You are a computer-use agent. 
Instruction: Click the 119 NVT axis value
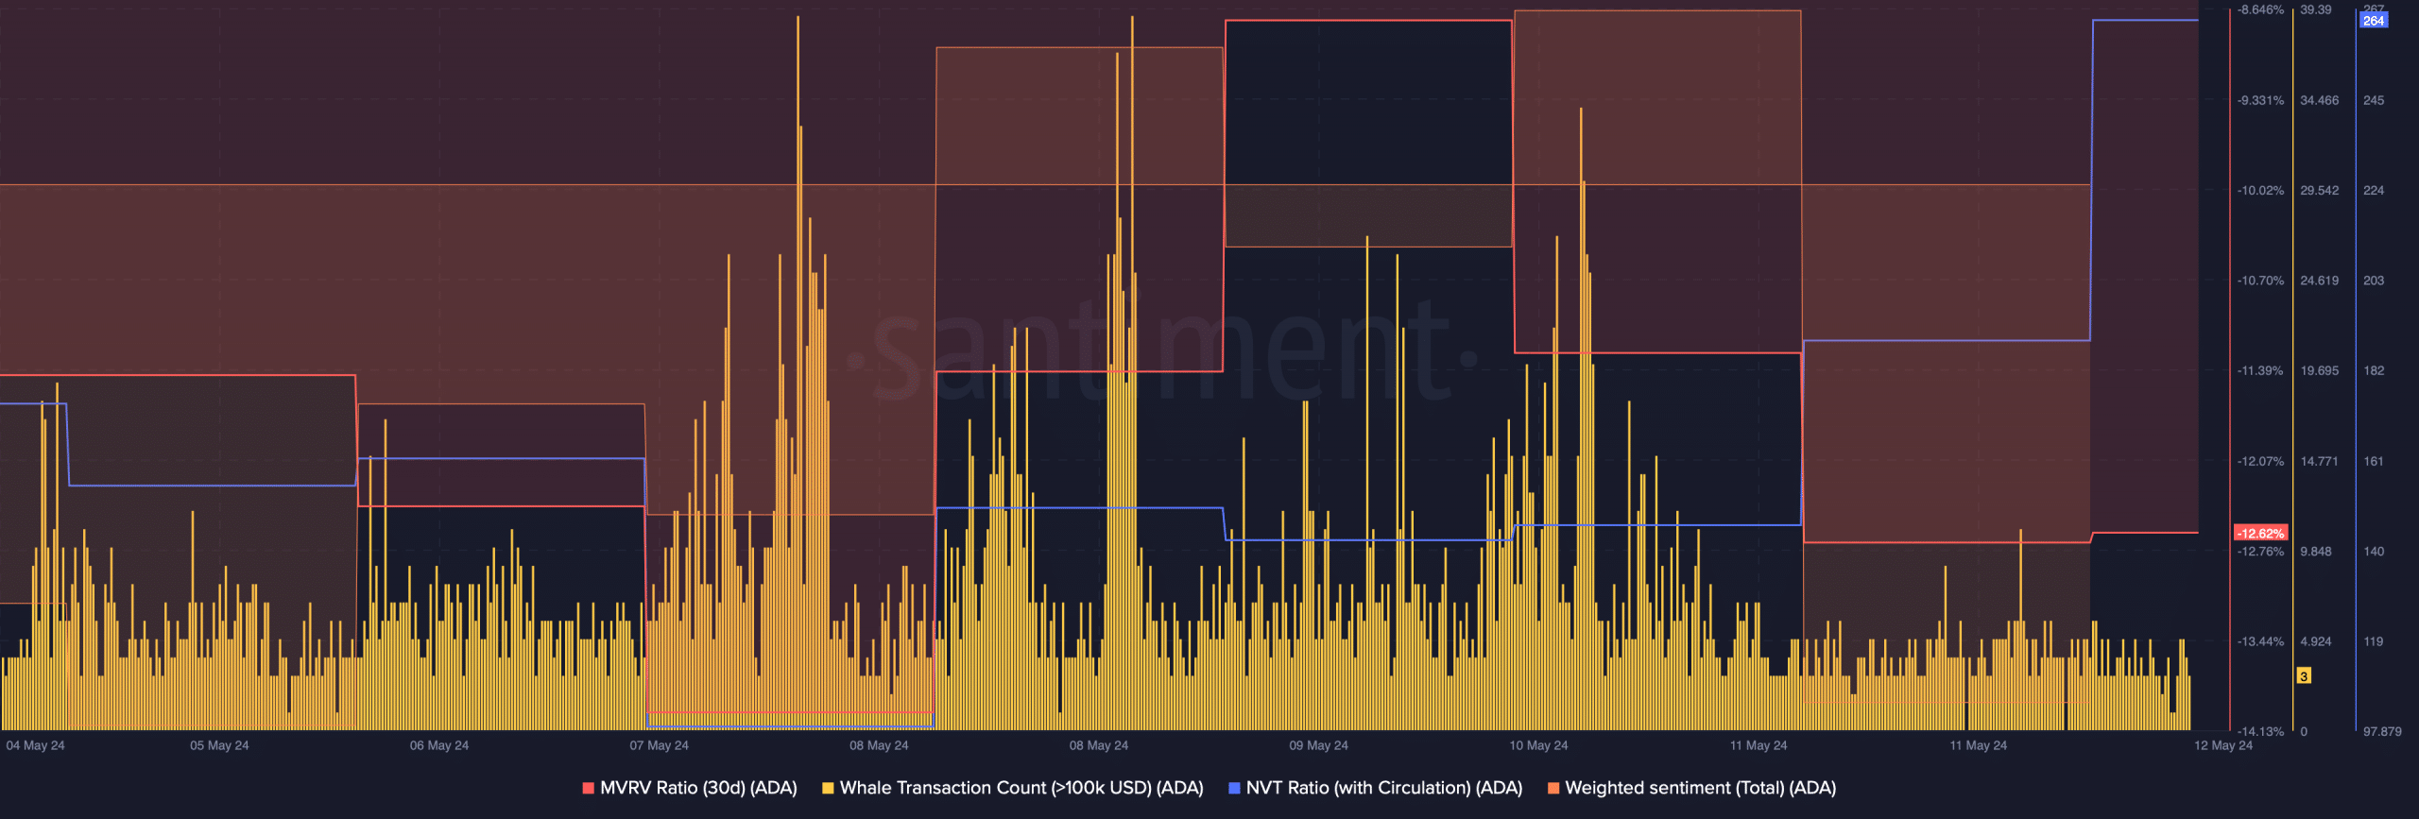pyautogui.click(x=2374, y=641)
